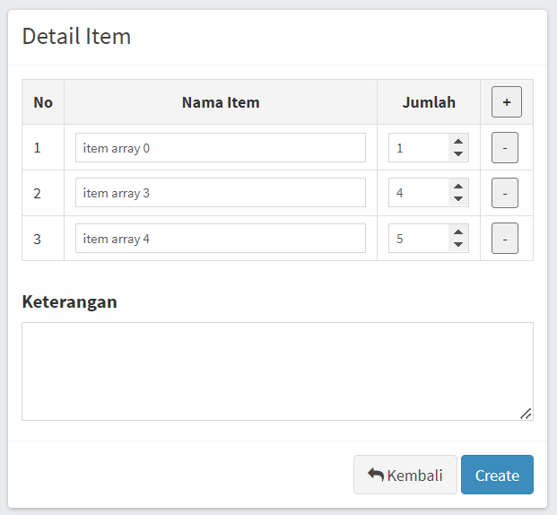Submit the form with Create button
557x515 pixels.
pos(497,475)
